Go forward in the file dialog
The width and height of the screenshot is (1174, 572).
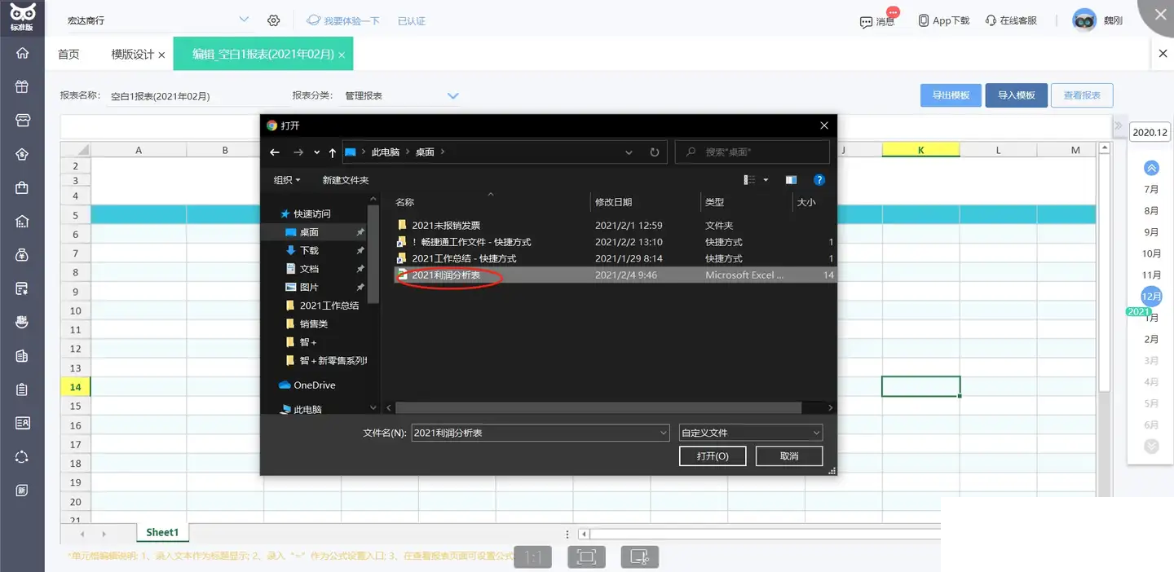(298, 152)
